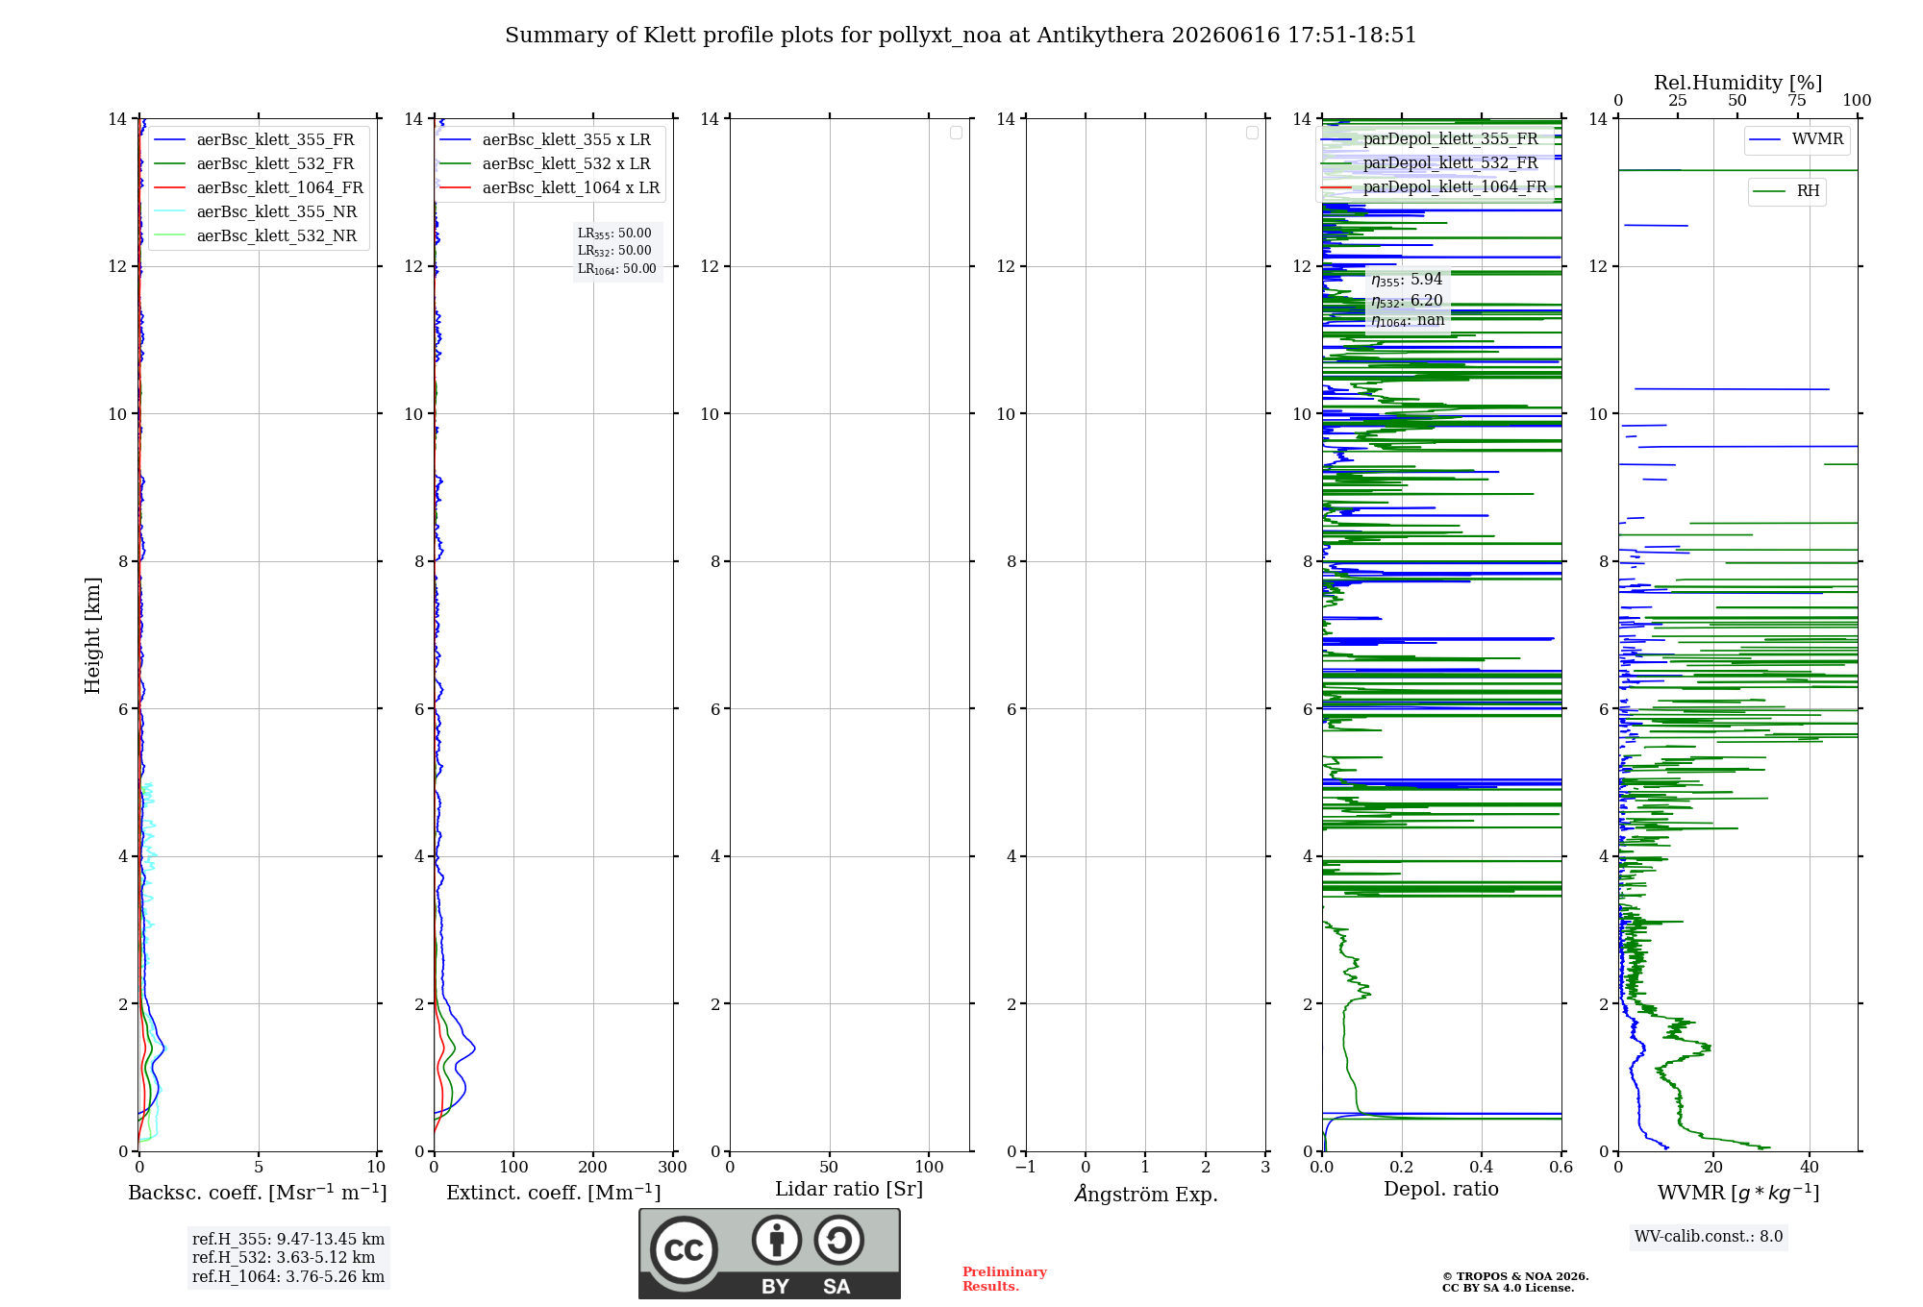Select the aerBsc_klett_355_FR legend entry
Viewport: 1923px width, 1307px height.
[255, 140]
